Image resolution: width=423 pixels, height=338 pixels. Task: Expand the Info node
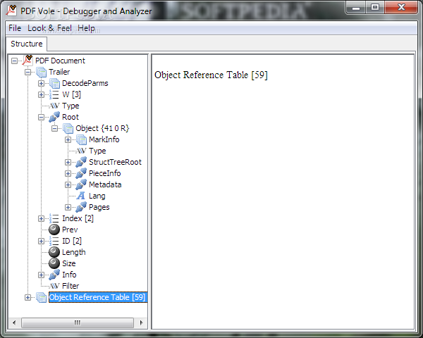point(41,275)
